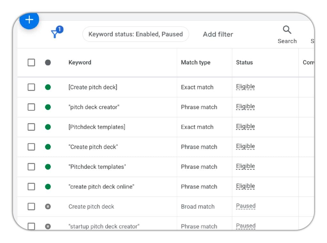Open the filter funnel icon
This screenshot has height=243, width=327.
point(55,34)
